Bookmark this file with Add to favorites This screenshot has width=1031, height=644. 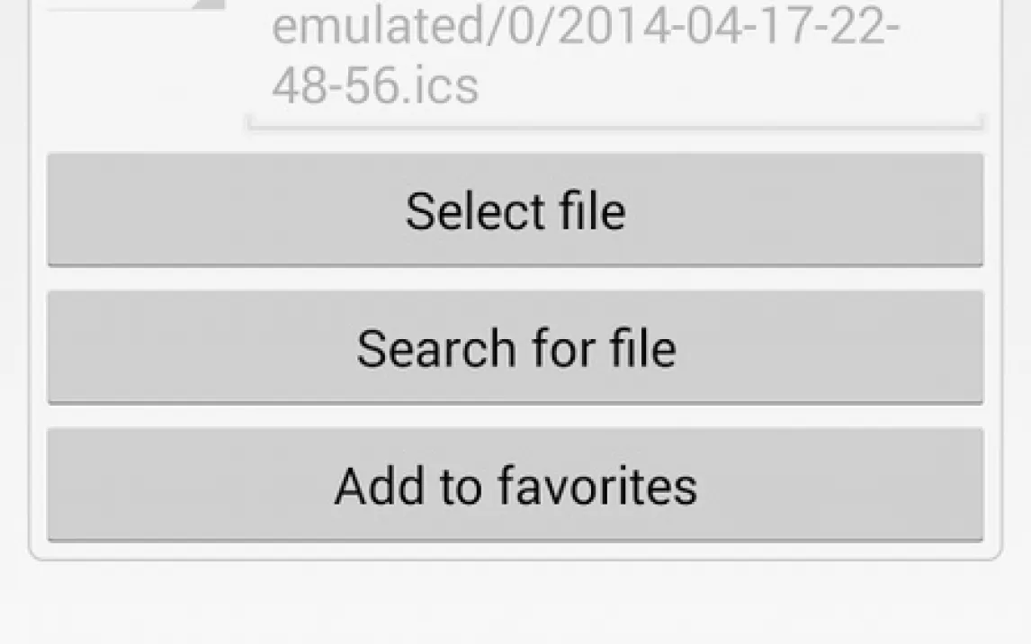[x=515, y=485]
